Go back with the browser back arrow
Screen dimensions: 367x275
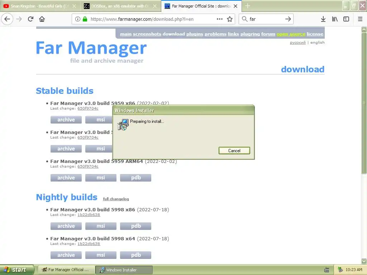pyautogui.click(x=7, y=19)
